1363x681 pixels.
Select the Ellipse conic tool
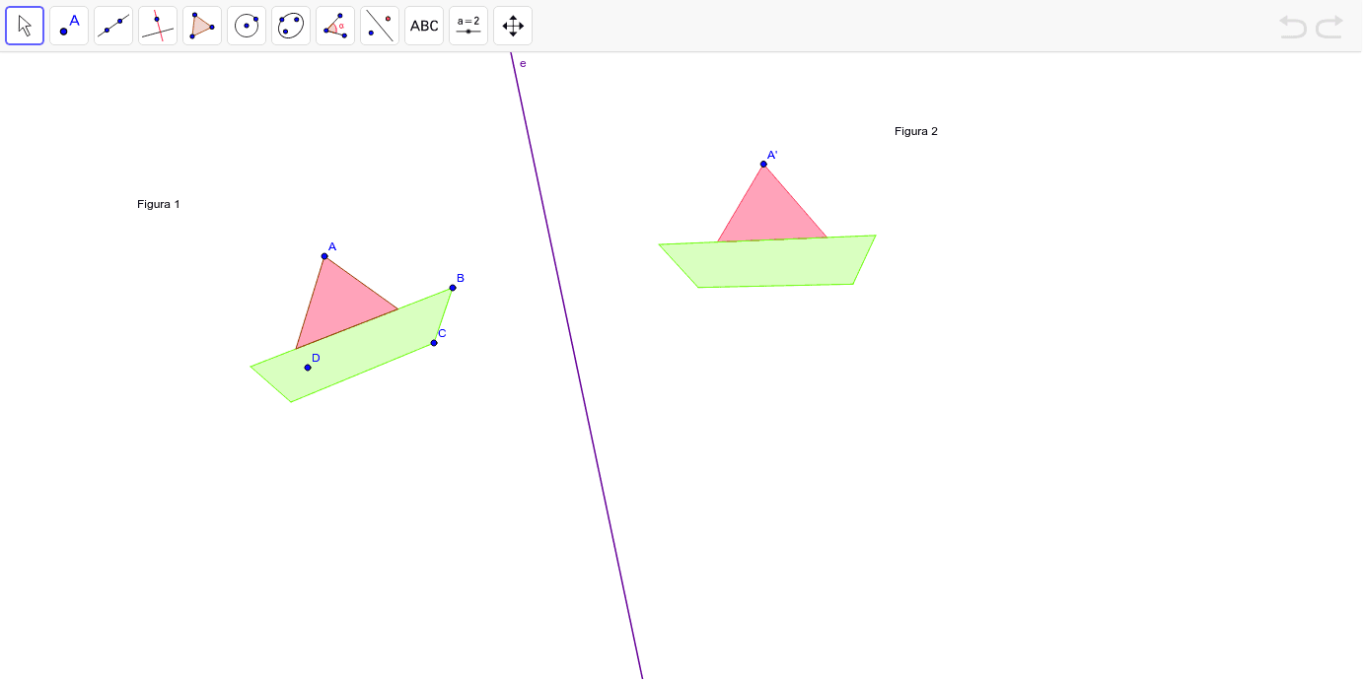(291, 26)
